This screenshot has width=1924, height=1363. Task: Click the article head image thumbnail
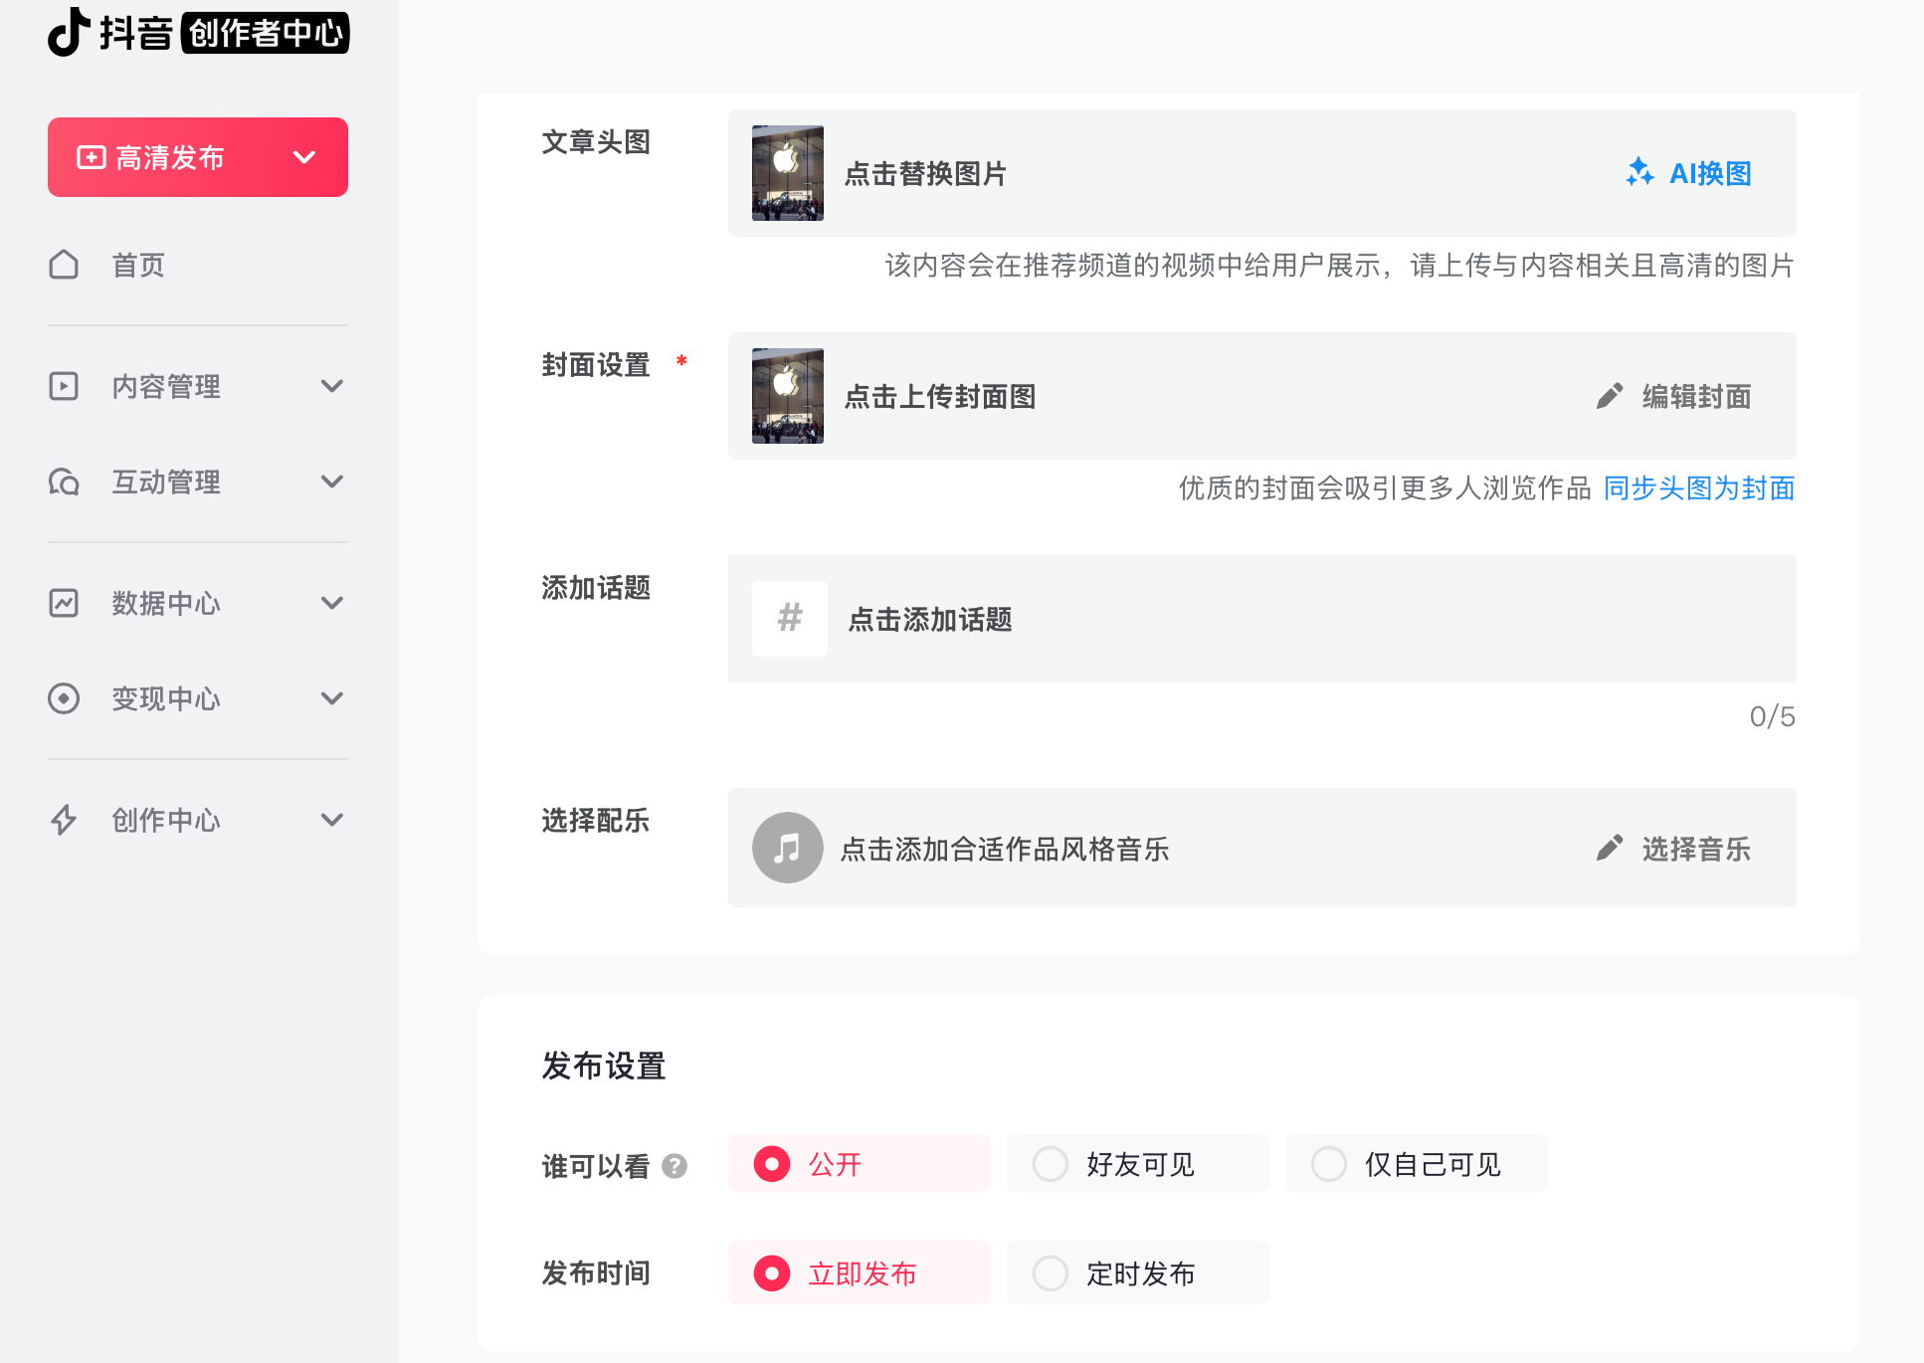click(787, 173)
